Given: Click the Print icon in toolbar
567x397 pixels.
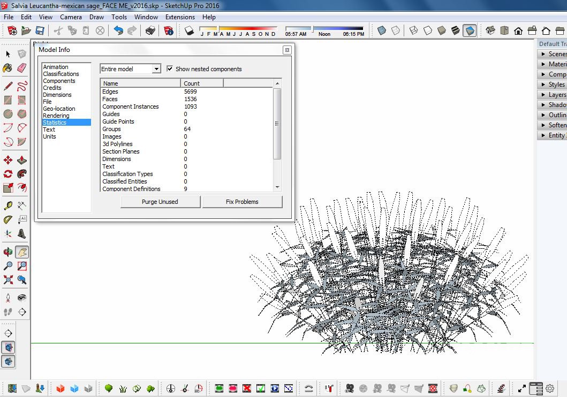Looking at the screenshot, I should tap(150, 31).
